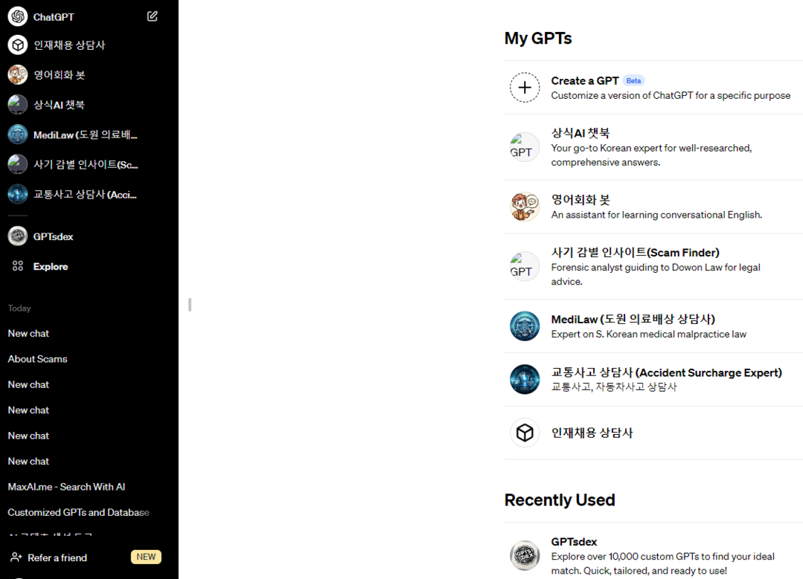
Task: Open GPTsdex title under Recently Used
Action: (574, 542)
